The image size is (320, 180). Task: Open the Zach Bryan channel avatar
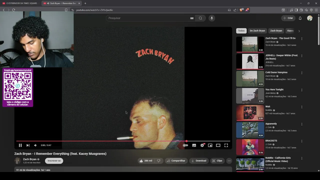[x=17, y=161]
